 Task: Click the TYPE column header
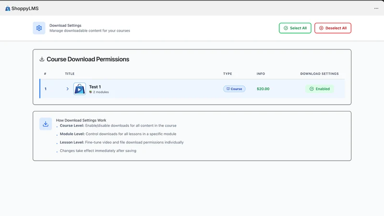coord(228,74)
